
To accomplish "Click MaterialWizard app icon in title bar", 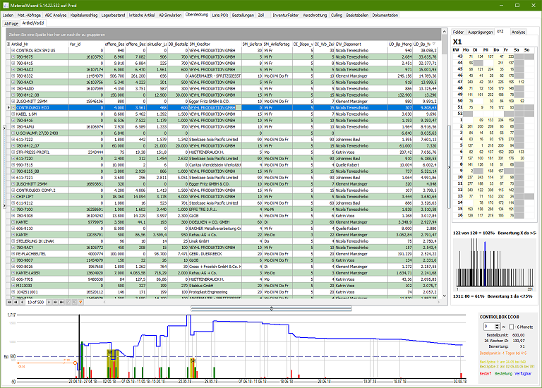I will tap(4, 4).
